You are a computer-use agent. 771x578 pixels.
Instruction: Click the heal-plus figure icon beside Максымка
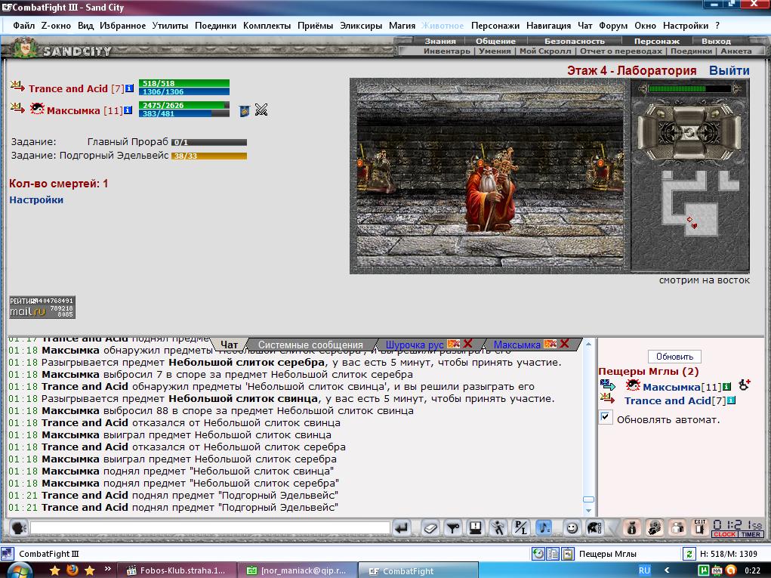(744, 385)
